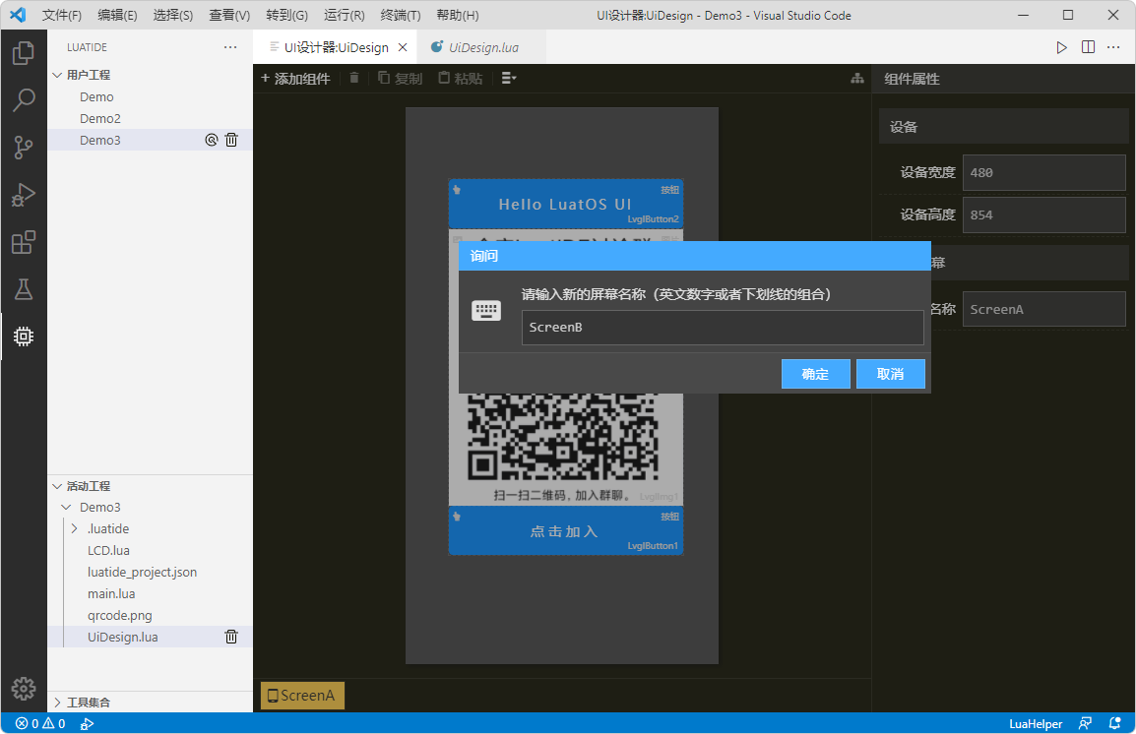Screen dimensions: 1136x734
Task: Open the Manage gear menu
Action: click(x=24, y=689)
